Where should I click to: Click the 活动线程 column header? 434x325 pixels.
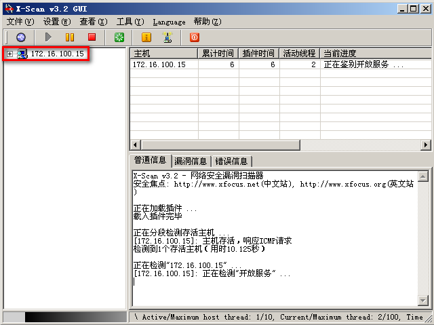300,53
